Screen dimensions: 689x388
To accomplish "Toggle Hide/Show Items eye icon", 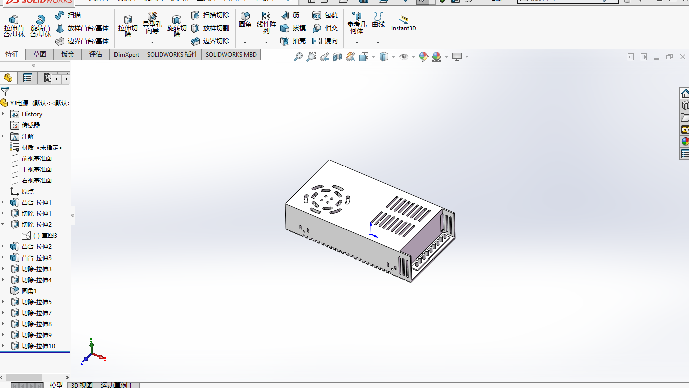I will pyautogui.click(x=405, y=56).
